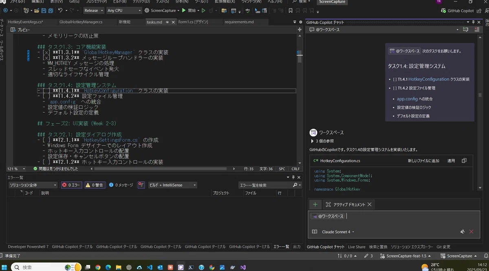Click the Undo toolbar icon
Viewport: 489px width, 271px height.
coord(60,11)
